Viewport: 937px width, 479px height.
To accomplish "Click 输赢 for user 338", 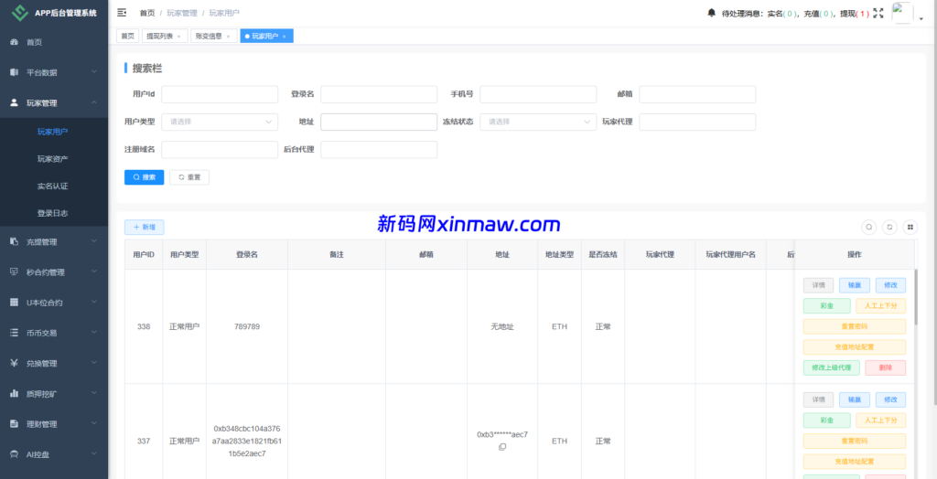I will tap(855, 285).
